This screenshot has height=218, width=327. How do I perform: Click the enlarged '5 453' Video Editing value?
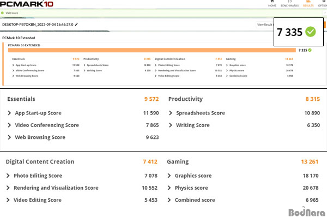151,200
